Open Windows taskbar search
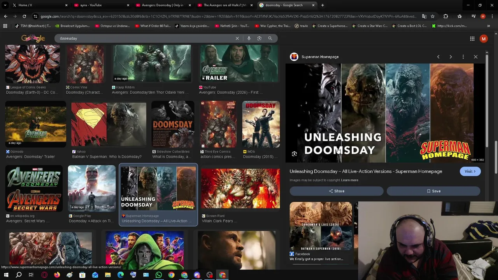 [x=19, y=275]
